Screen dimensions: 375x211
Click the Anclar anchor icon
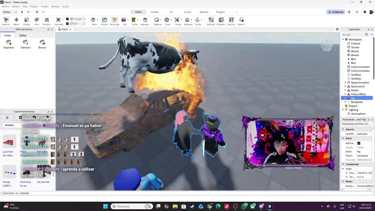[197, 20]
